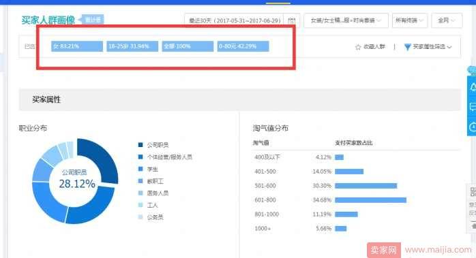476x258 pixels.
Task: Open the 全网 dropdown
Action: (447, 20)
